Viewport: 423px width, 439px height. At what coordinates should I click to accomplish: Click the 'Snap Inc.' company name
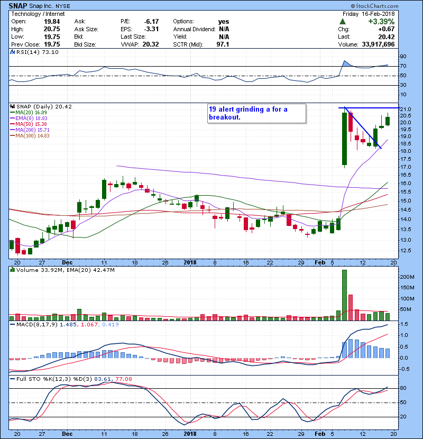coord(41,6)
